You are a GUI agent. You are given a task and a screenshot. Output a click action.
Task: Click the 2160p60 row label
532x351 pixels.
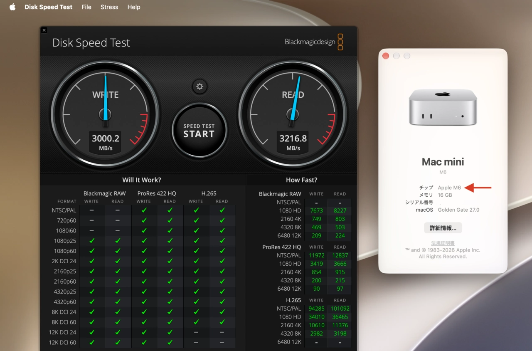[65, 282]
